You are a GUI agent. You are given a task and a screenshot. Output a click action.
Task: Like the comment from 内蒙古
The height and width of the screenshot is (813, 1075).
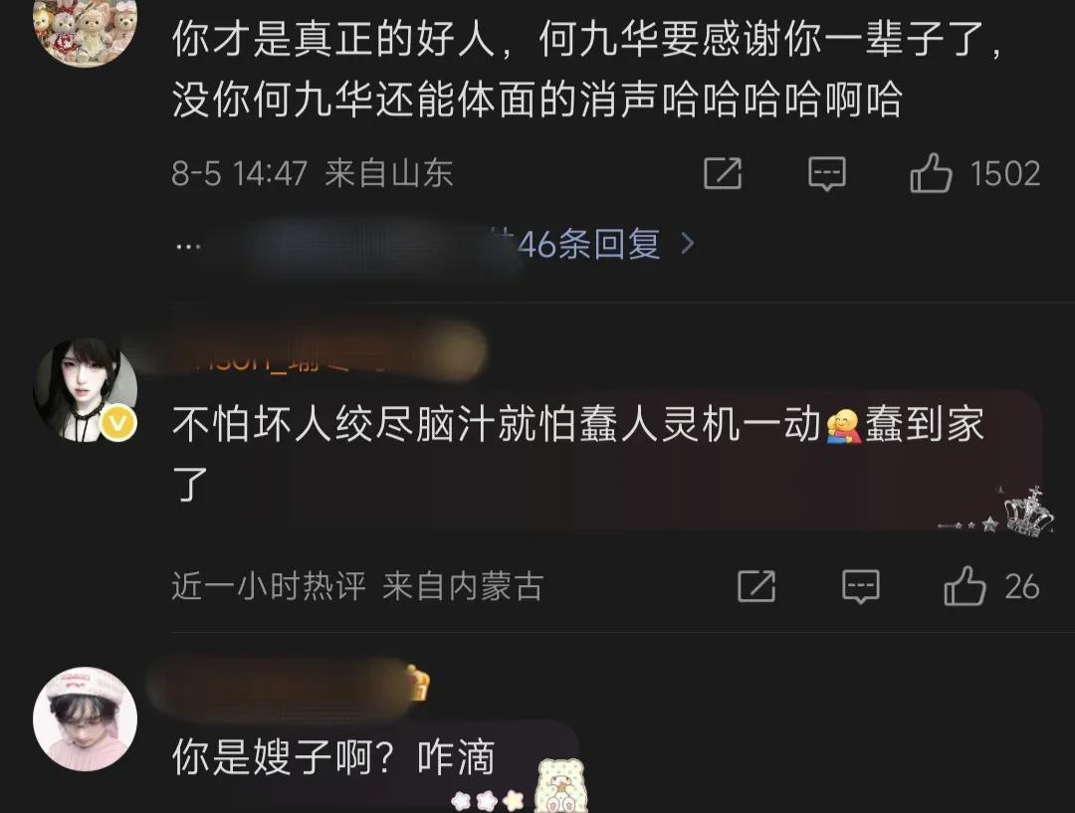pyautogui.click(x=964, y=586)
